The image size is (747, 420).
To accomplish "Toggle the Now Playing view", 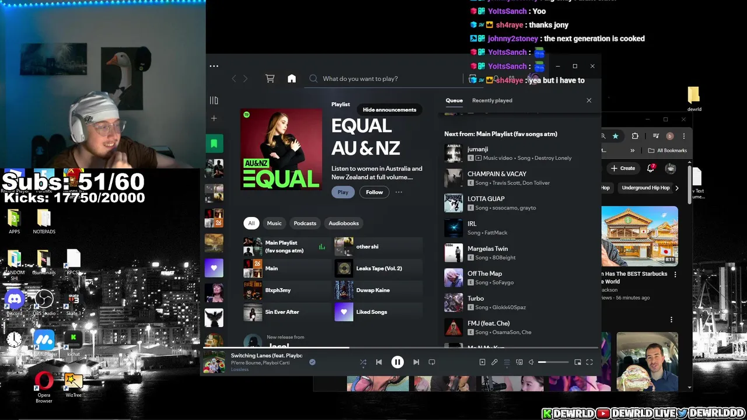I will [x=482, y=362].
